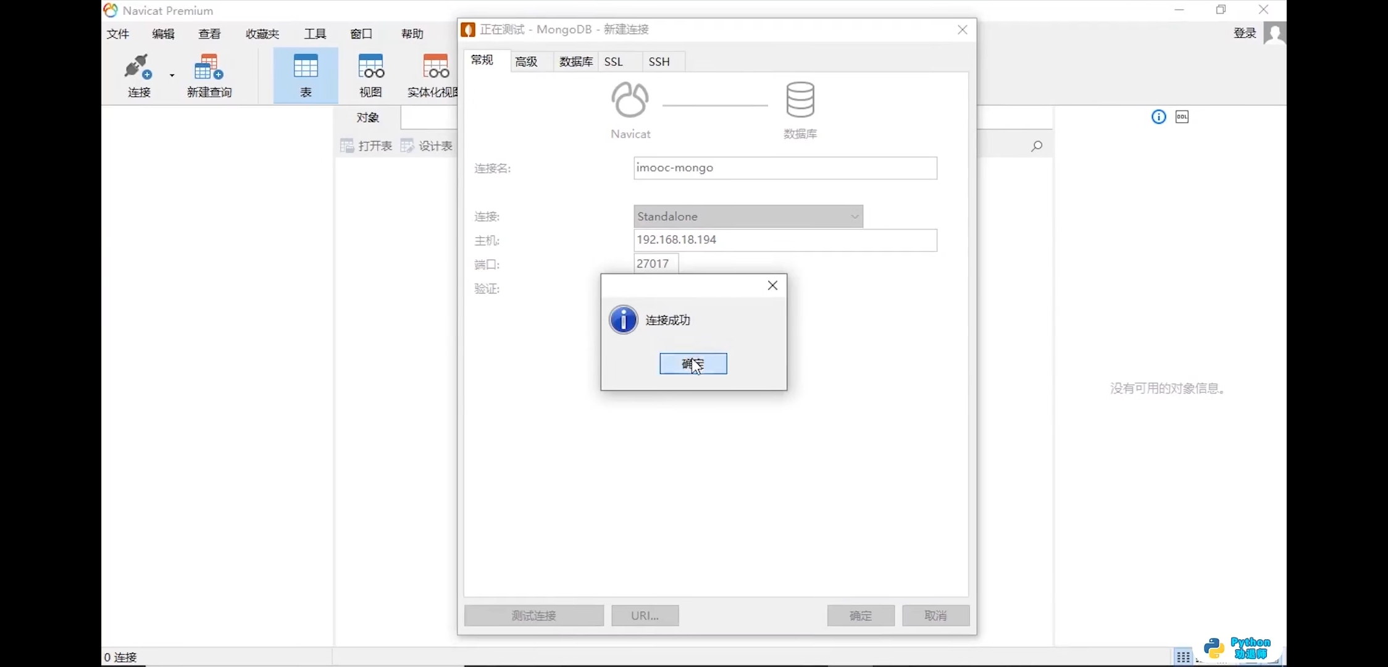Click Open Table (打开表) icon
1388x667 pixels.
point(366,146)
